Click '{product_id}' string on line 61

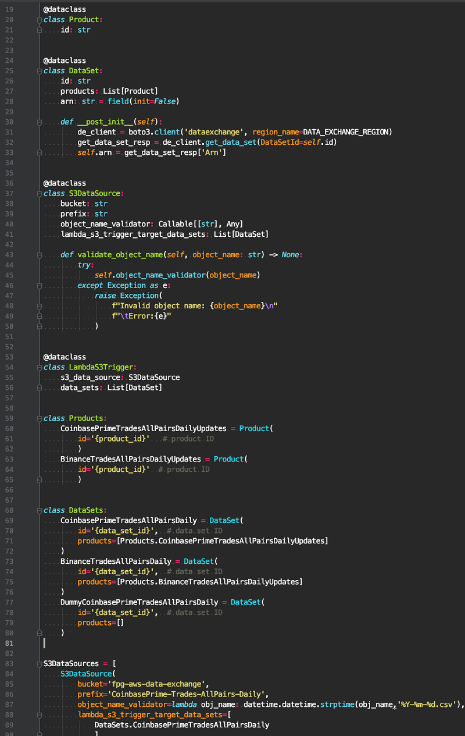120,439
